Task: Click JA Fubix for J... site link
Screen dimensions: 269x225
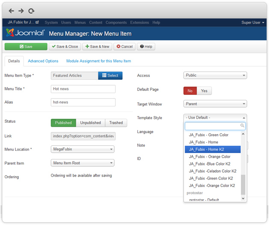Action: pyautogui.click(x=21, y=22)
